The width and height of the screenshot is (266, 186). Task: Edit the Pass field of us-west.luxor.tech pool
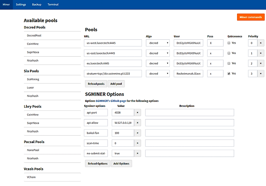pos(215,43)
